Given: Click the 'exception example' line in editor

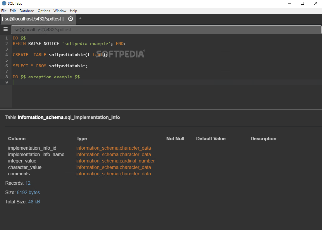Looking at the screenshot, I should point(46,77).
